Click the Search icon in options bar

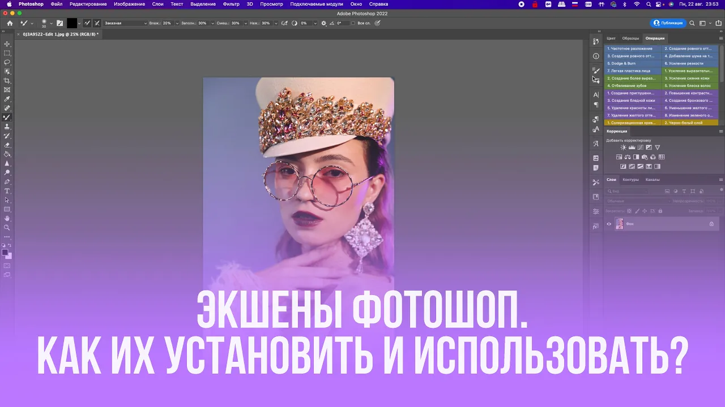(692, 23)
